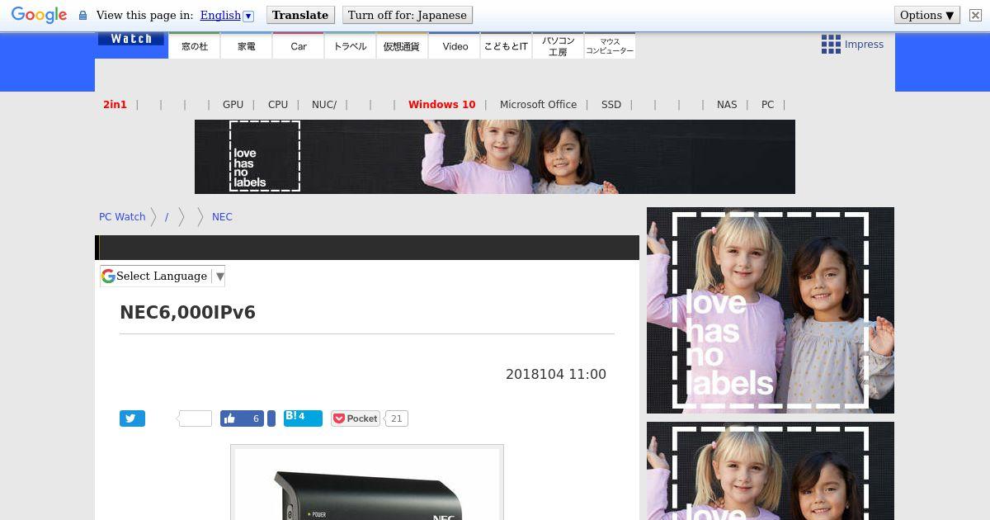Click PC Watch breadcrumb link
This screenshot has height=520, width=990.
pos(122,217)
